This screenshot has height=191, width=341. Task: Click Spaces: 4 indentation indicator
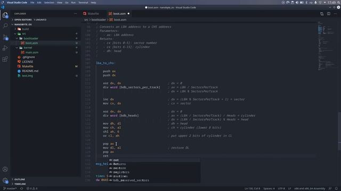coord(269,188)
